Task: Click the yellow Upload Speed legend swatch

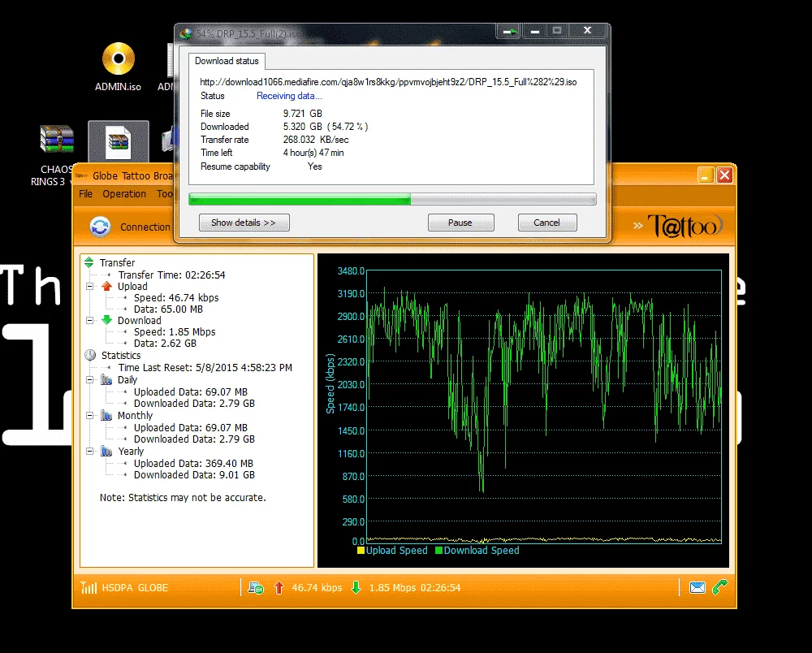Action: [x=361, y=551]
